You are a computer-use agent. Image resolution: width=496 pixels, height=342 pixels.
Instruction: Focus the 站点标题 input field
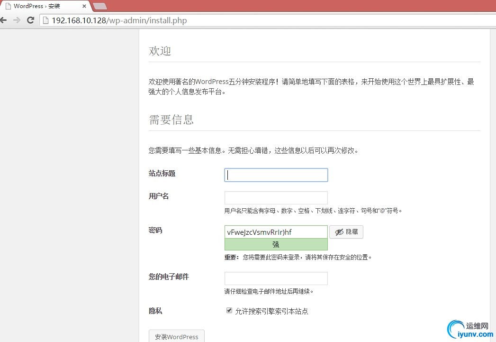click(x=276, y=175)
